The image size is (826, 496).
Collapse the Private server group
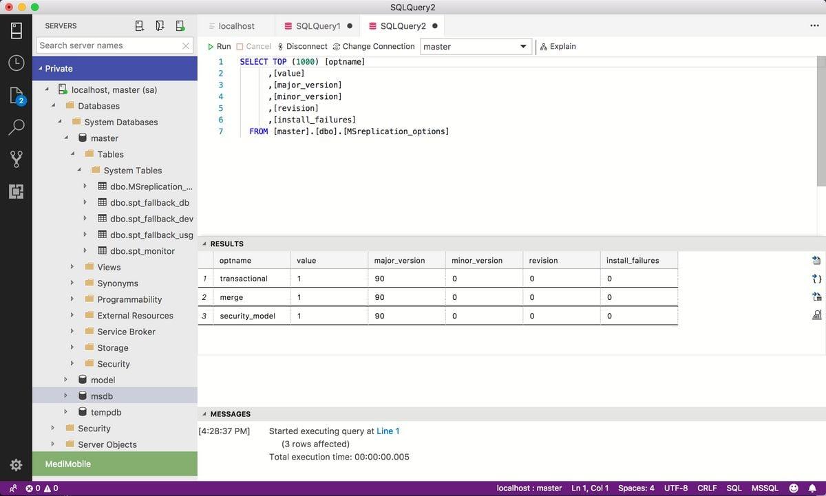41,69
